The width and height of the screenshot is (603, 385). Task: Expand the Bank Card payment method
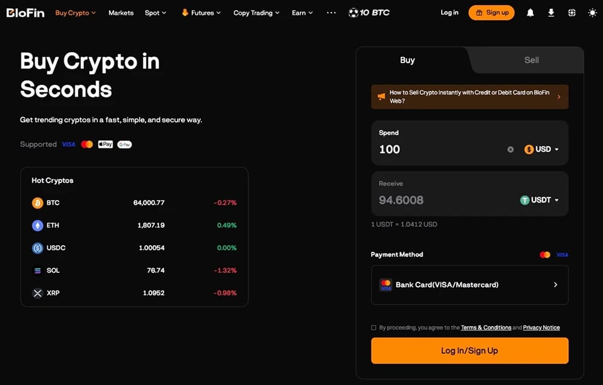(x=469, y=285)
